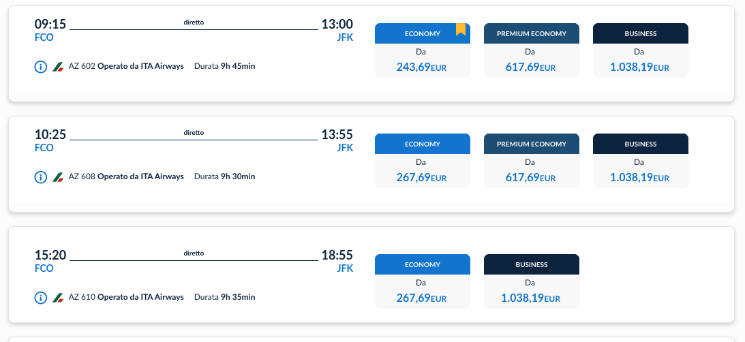Select Premium Economy 617,69 EUR for 09:15 flight
745x342 pixels.
[532, 50]
